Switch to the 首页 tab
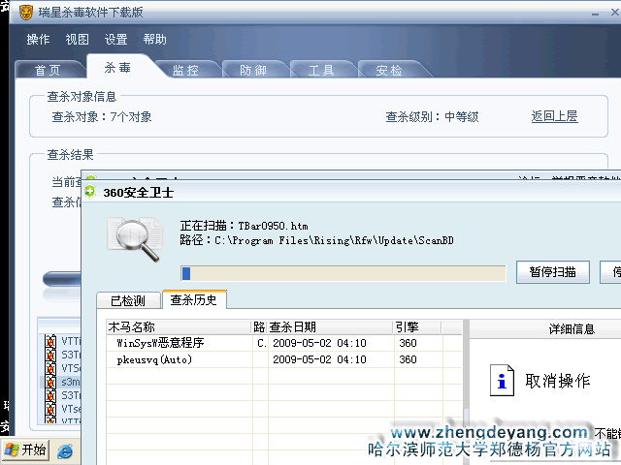621x465 pixels. pos(48,70)
